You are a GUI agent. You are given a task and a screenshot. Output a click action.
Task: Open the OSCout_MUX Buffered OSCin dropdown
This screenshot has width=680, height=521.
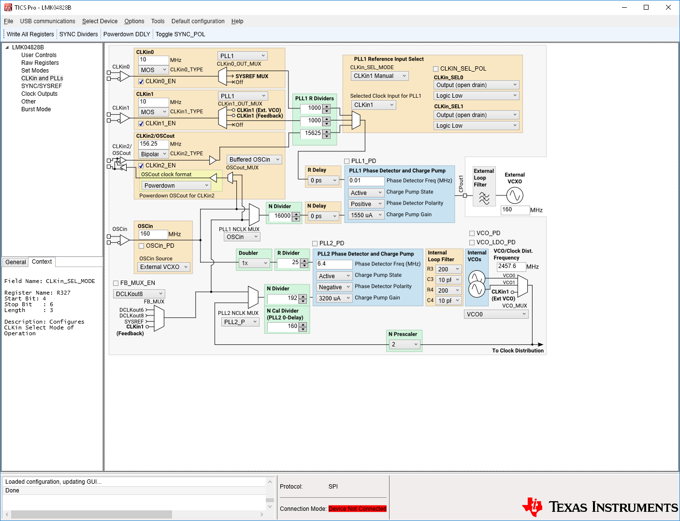[x=255, y=160]
